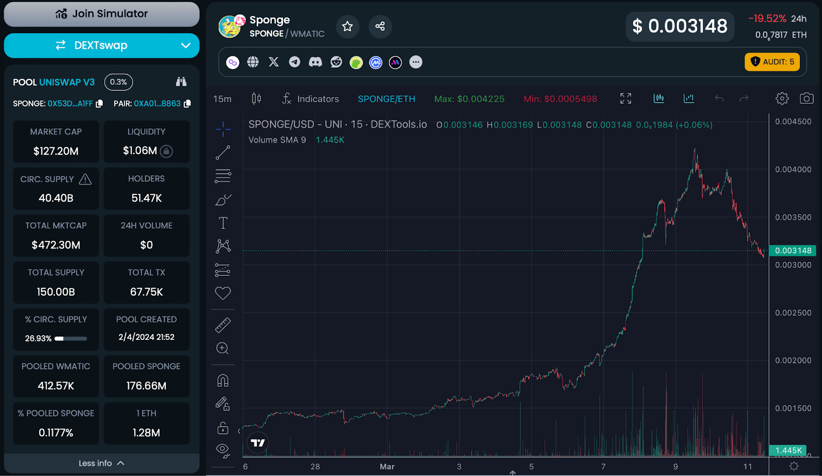
Task: Redo the last chart action
Action: [x=744, y=99]
